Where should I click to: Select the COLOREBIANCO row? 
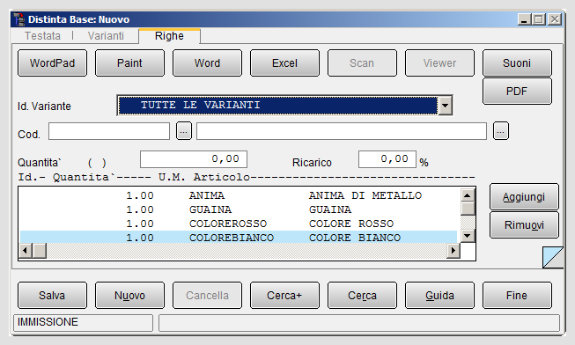pyautogui.click(x=239, y=238)
